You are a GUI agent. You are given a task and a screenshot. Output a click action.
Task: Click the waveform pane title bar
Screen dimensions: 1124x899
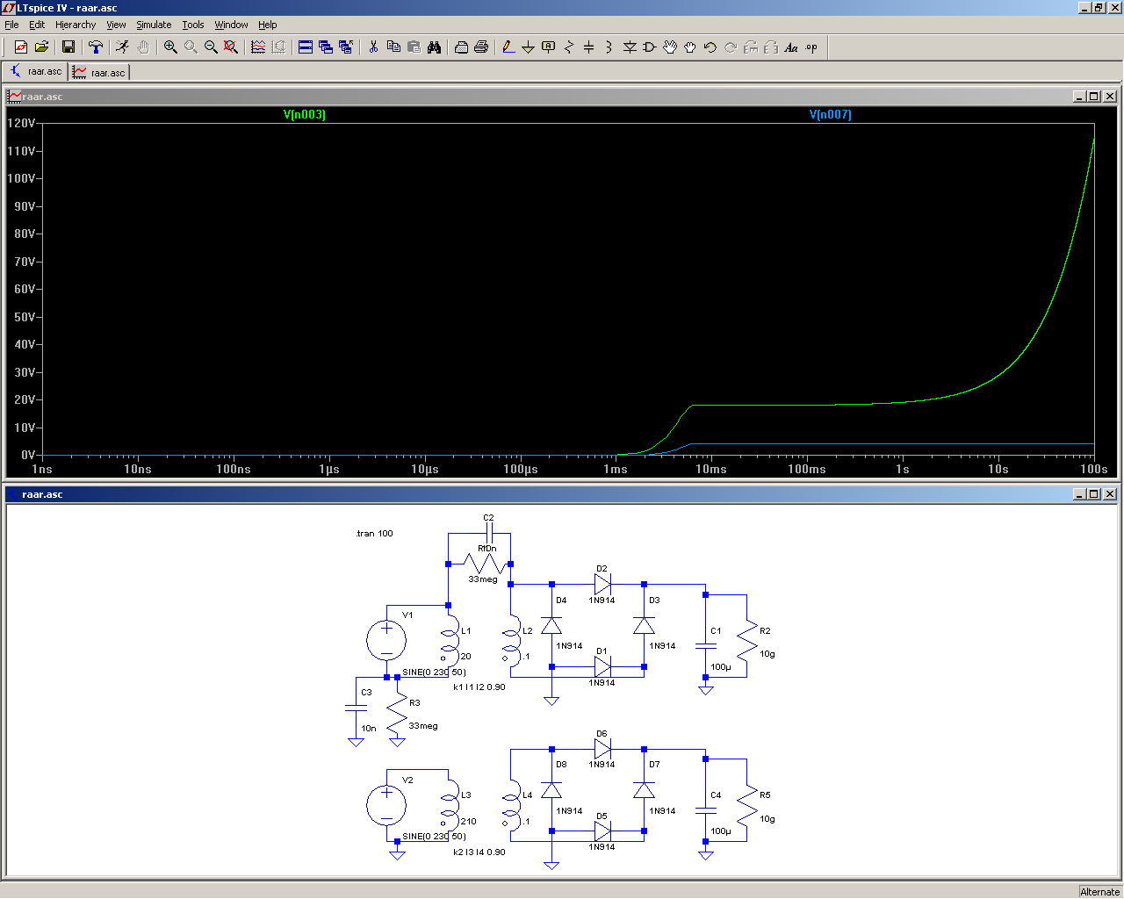[562, 96]
